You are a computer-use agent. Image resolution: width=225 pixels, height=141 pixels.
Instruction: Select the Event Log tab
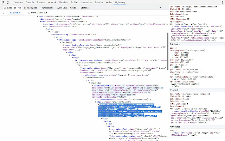point(62,7)
